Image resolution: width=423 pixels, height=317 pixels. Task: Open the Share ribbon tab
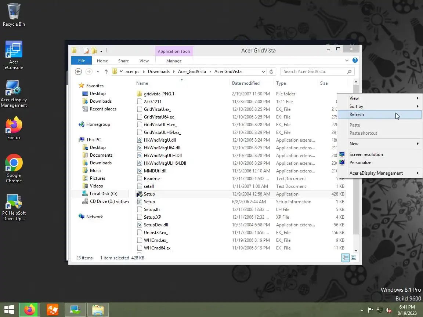coord(123,61)
